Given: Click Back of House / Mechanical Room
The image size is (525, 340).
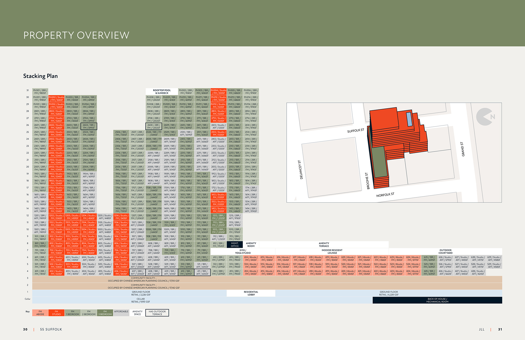Looking at the screenshot, I should click(437, 300).
